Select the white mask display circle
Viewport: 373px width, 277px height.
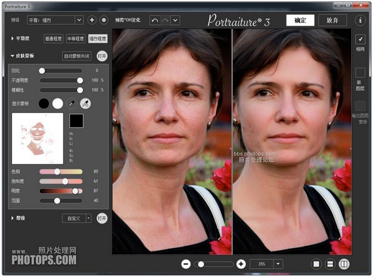click(x=57, y=104)
